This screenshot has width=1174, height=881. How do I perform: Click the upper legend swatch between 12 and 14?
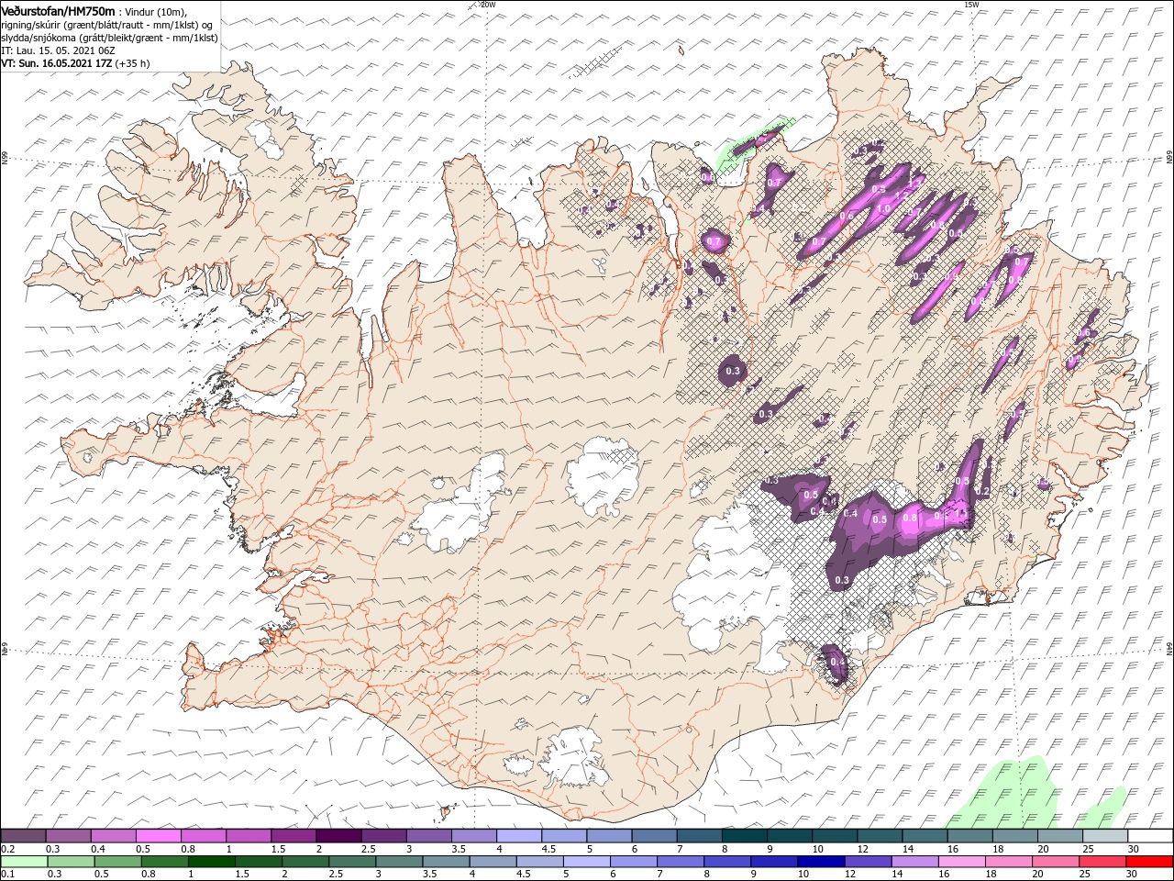click(x=879, y=836)
